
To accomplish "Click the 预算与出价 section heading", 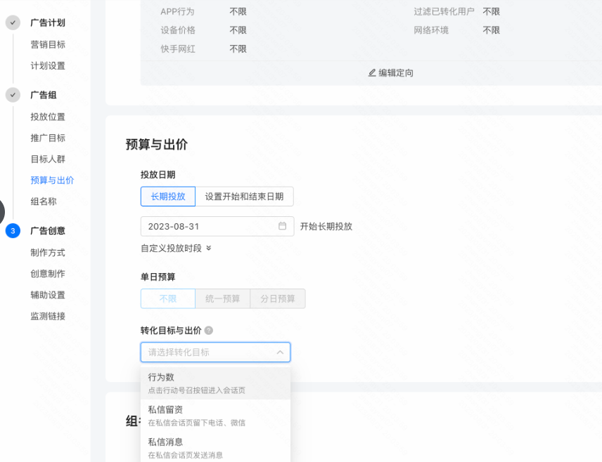I will [157, 145].
